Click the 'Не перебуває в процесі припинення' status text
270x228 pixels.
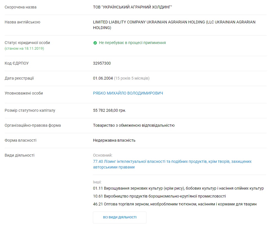pos(132,43)
